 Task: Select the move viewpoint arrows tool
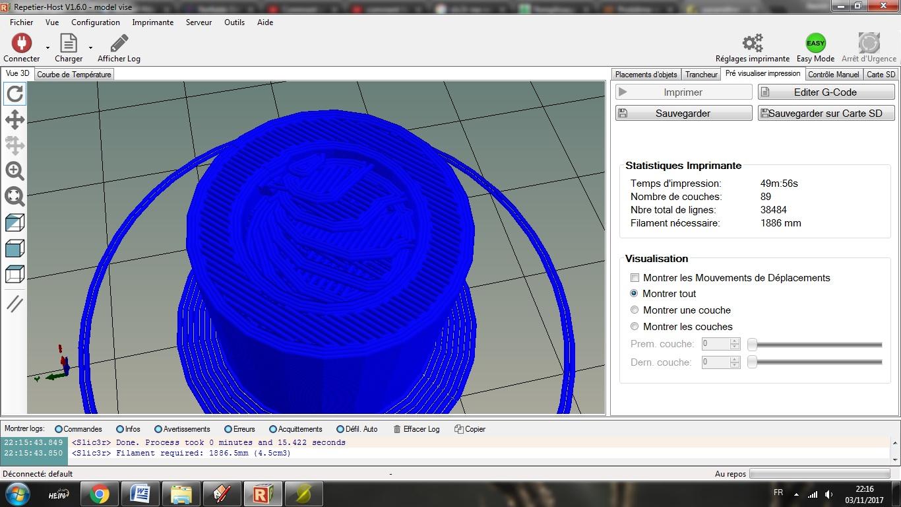pos(15,119)
